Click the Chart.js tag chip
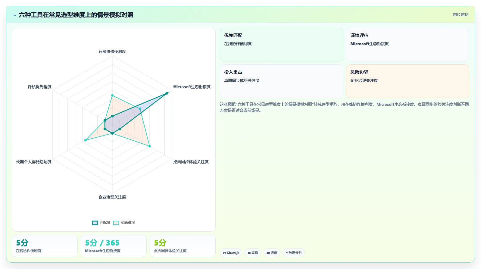This screenshot has width=481, height=269. pyautogui.click(x=231, y=253)
